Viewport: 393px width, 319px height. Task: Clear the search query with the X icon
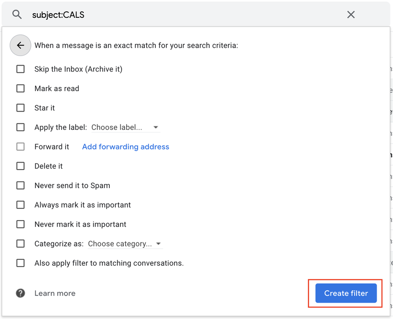(351, 14)
